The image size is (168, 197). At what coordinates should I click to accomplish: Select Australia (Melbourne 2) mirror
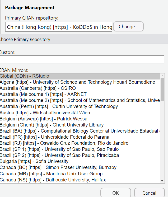point(80,100)
